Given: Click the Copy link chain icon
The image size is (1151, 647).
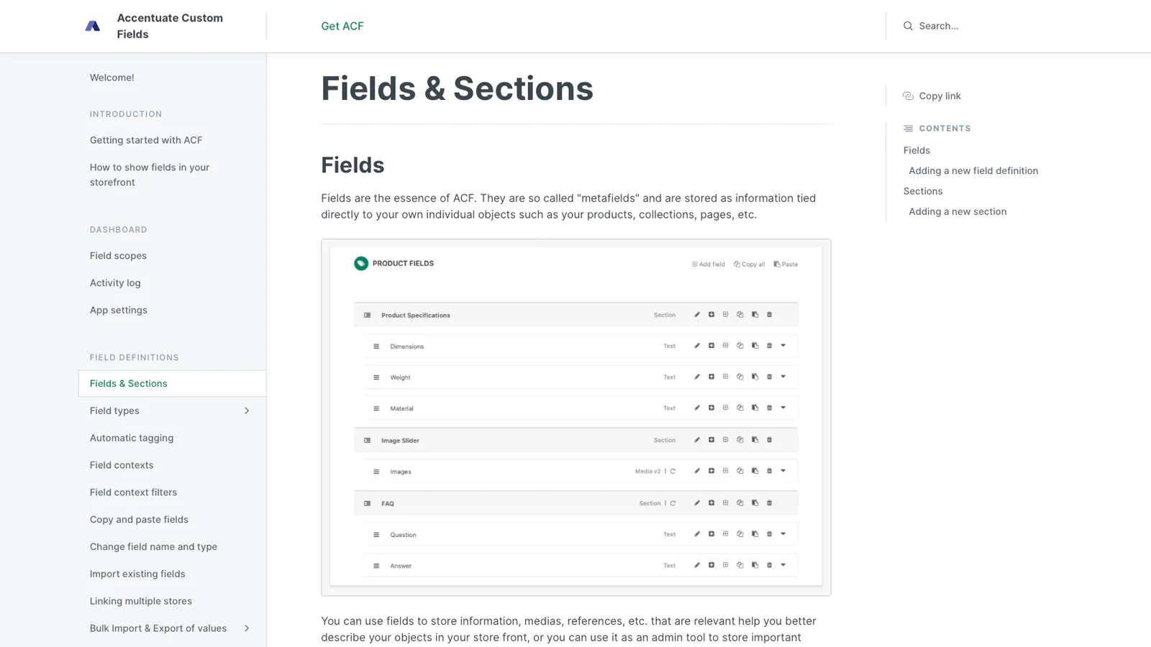Looking at the screenshot, I should click(908, 96).
